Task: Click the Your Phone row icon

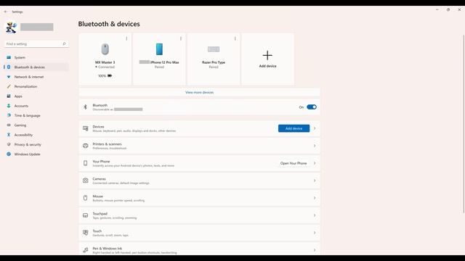Action: click(86, 163)
